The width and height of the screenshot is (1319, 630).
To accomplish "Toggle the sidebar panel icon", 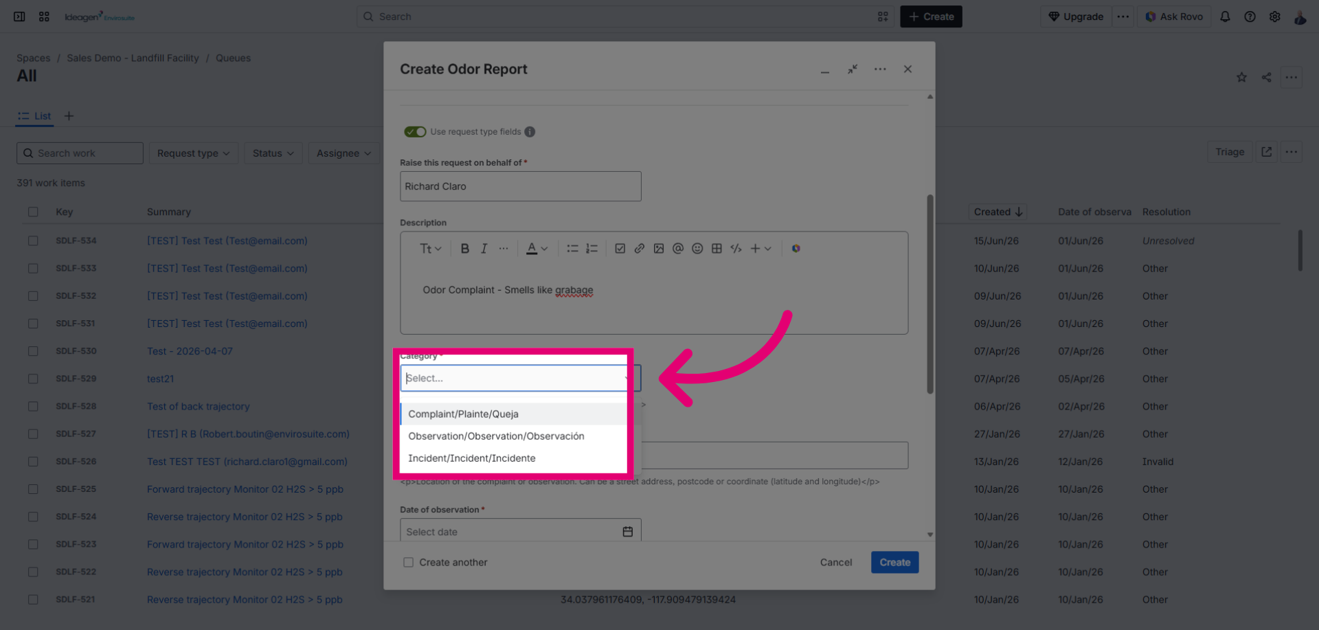I will point(19,16).
